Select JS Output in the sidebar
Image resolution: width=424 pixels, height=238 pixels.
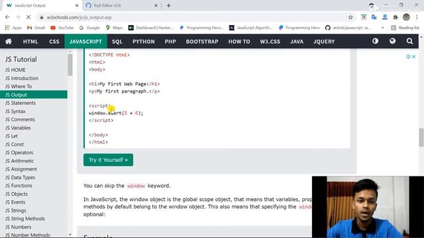pyautogui.click(x=34, y=95)
